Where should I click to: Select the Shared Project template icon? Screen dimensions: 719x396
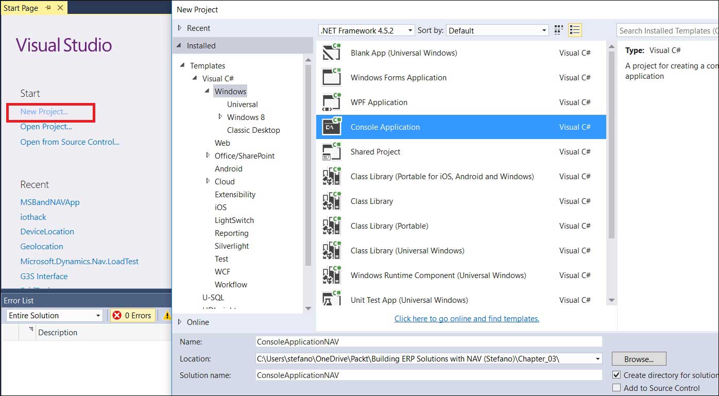click(x=332, y=151)
